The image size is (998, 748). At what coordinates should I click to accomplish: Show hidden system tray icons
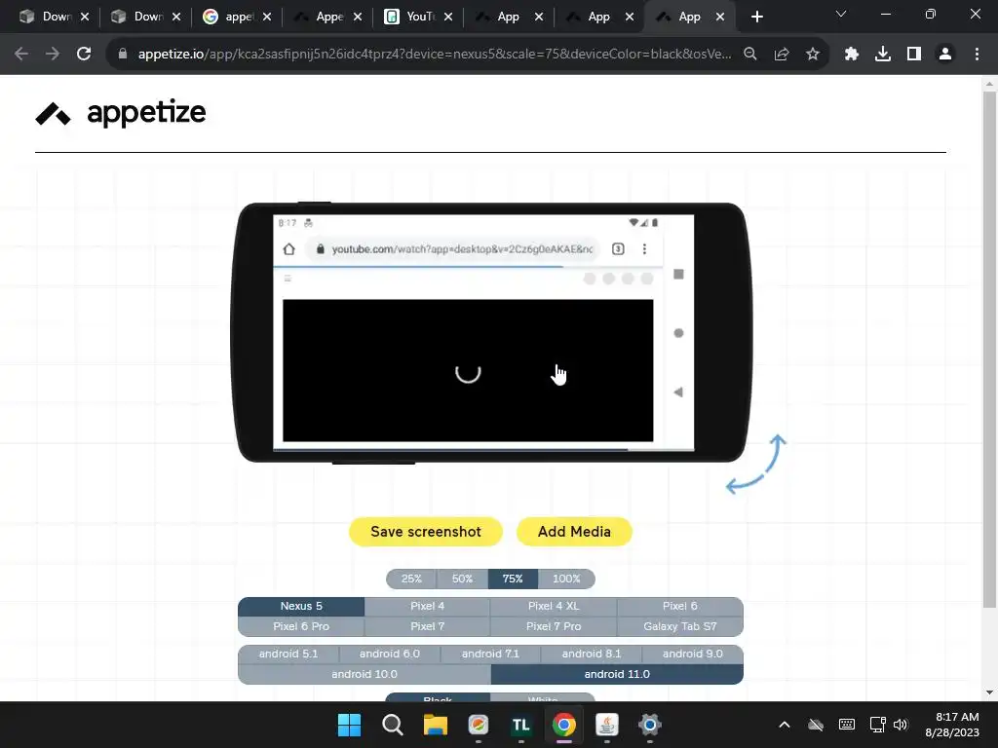pos(785,725)
